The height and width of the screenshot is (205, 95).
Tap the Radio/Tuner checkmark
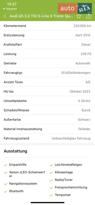coord(51,180)
